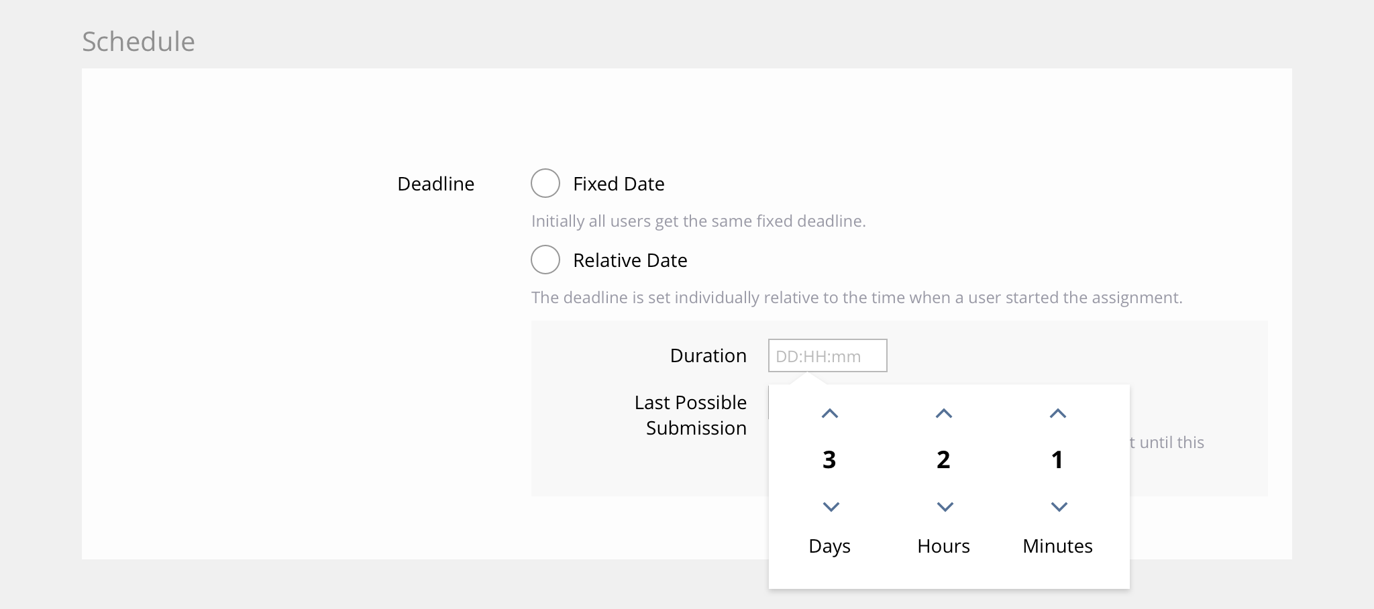Increase the Minutes value with up arrow
1374x609 pixels.
click(x=1058, y=414)
